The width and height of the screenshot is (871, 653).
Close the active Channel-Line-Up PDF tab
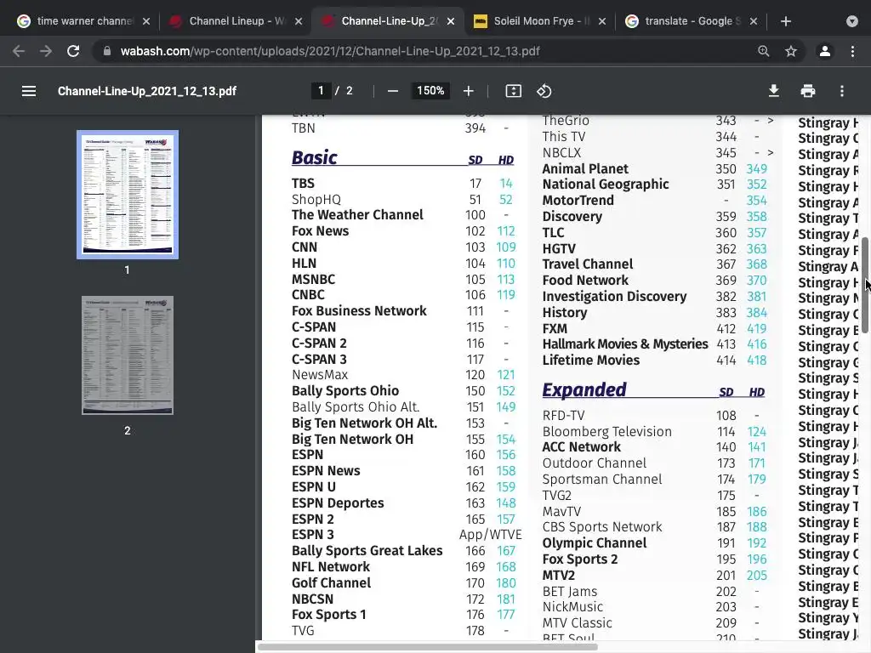pyautogui.click(x=451, y=21)
